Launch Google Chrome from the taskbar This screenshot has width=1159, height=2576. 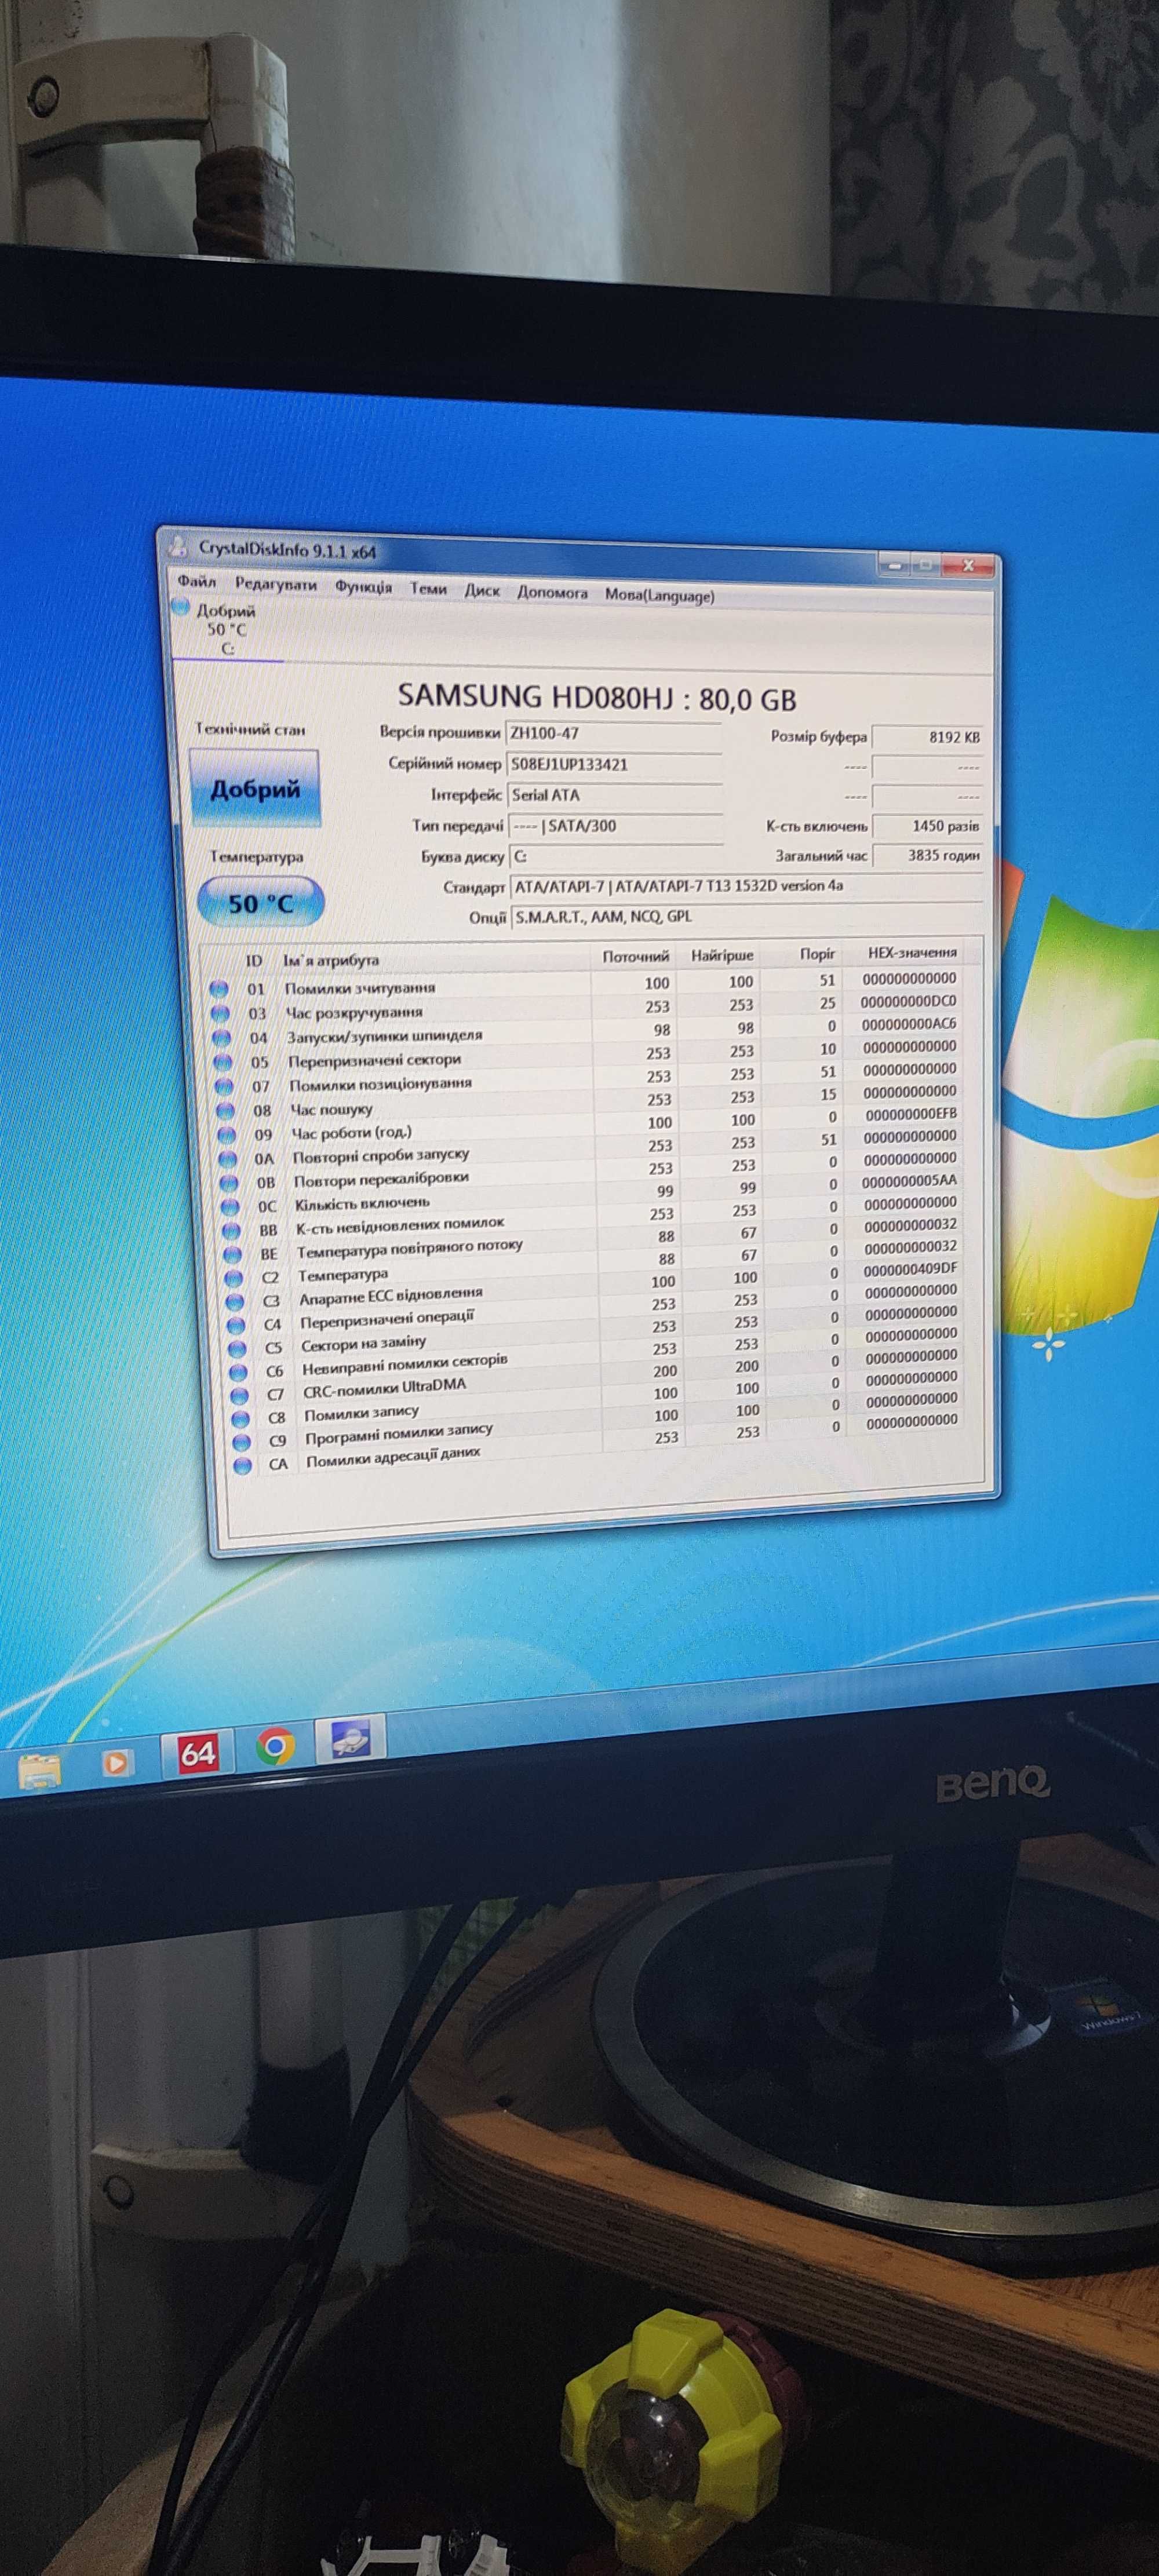pyautogui.click(x=275, y=1746)
